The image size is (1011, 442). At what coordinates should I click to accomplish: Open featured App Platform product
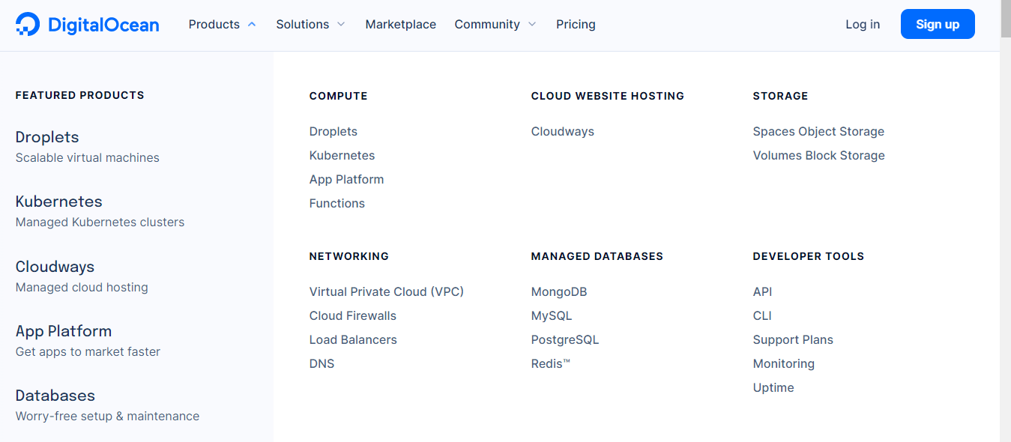tap(88, 341)
